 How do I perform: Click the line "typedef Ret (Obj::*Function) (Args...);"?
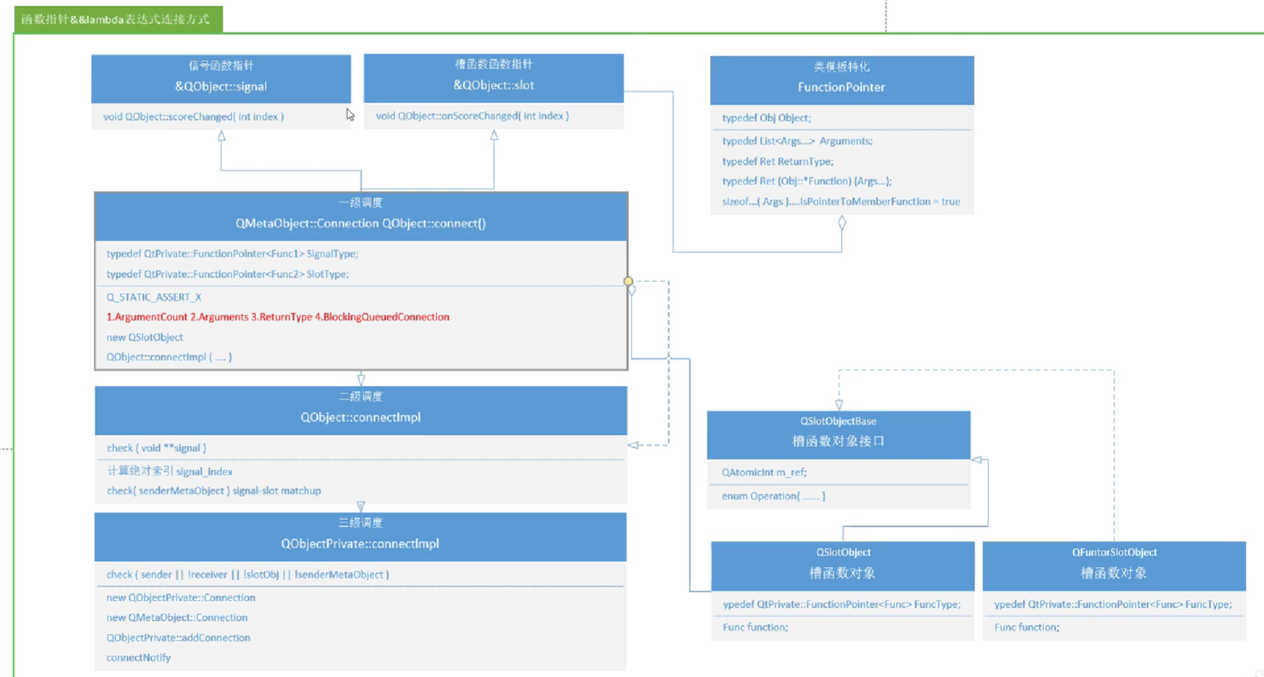point(807,181)
